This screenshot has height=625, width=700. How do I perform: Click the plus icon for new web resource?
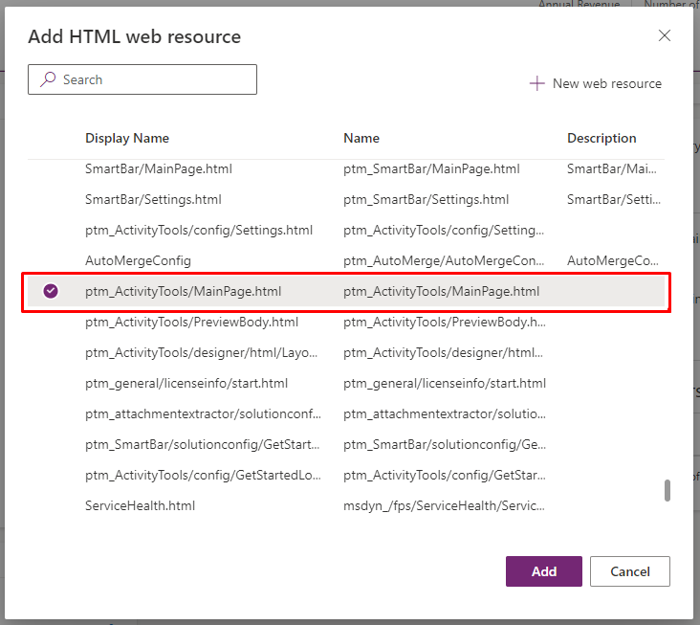pos(536,83)
